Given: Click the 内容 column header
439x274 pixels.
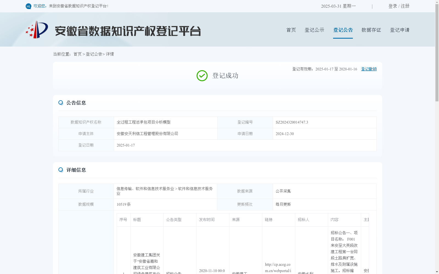Looking at the screenshot, I should pos(344,220).
